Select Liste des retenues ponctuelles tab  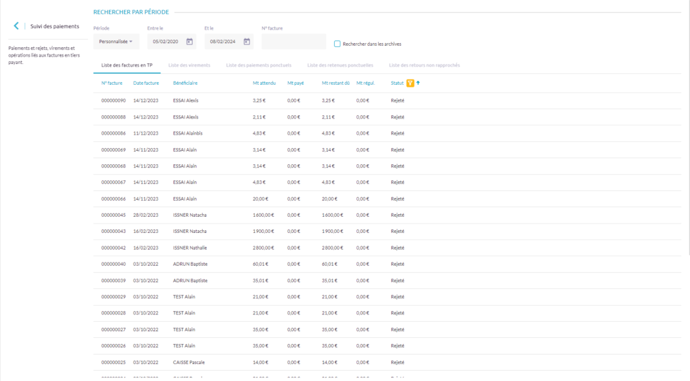340,65
